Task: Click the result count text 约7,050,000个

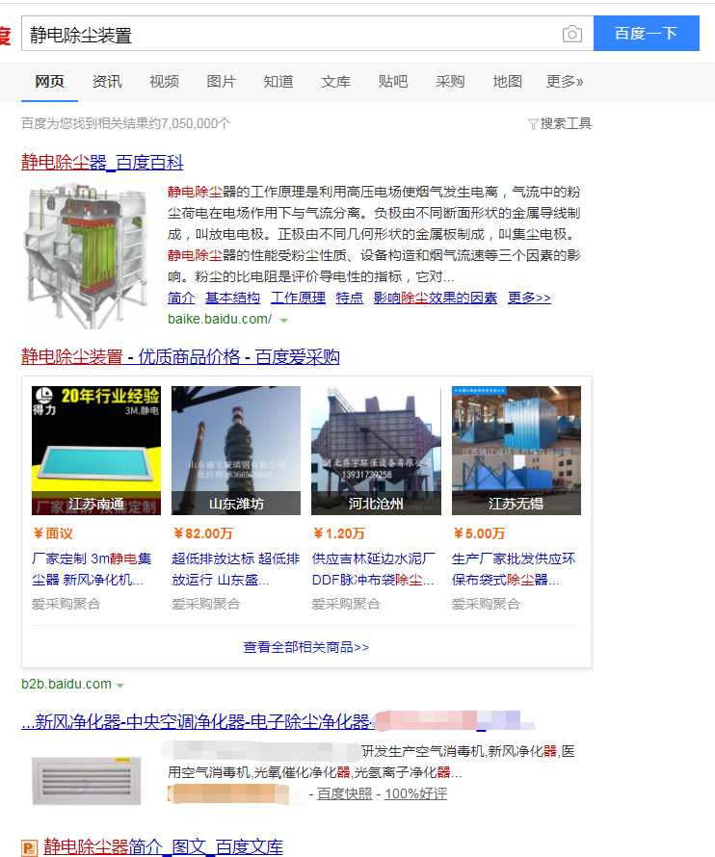Action: click(x=189, y=123)
